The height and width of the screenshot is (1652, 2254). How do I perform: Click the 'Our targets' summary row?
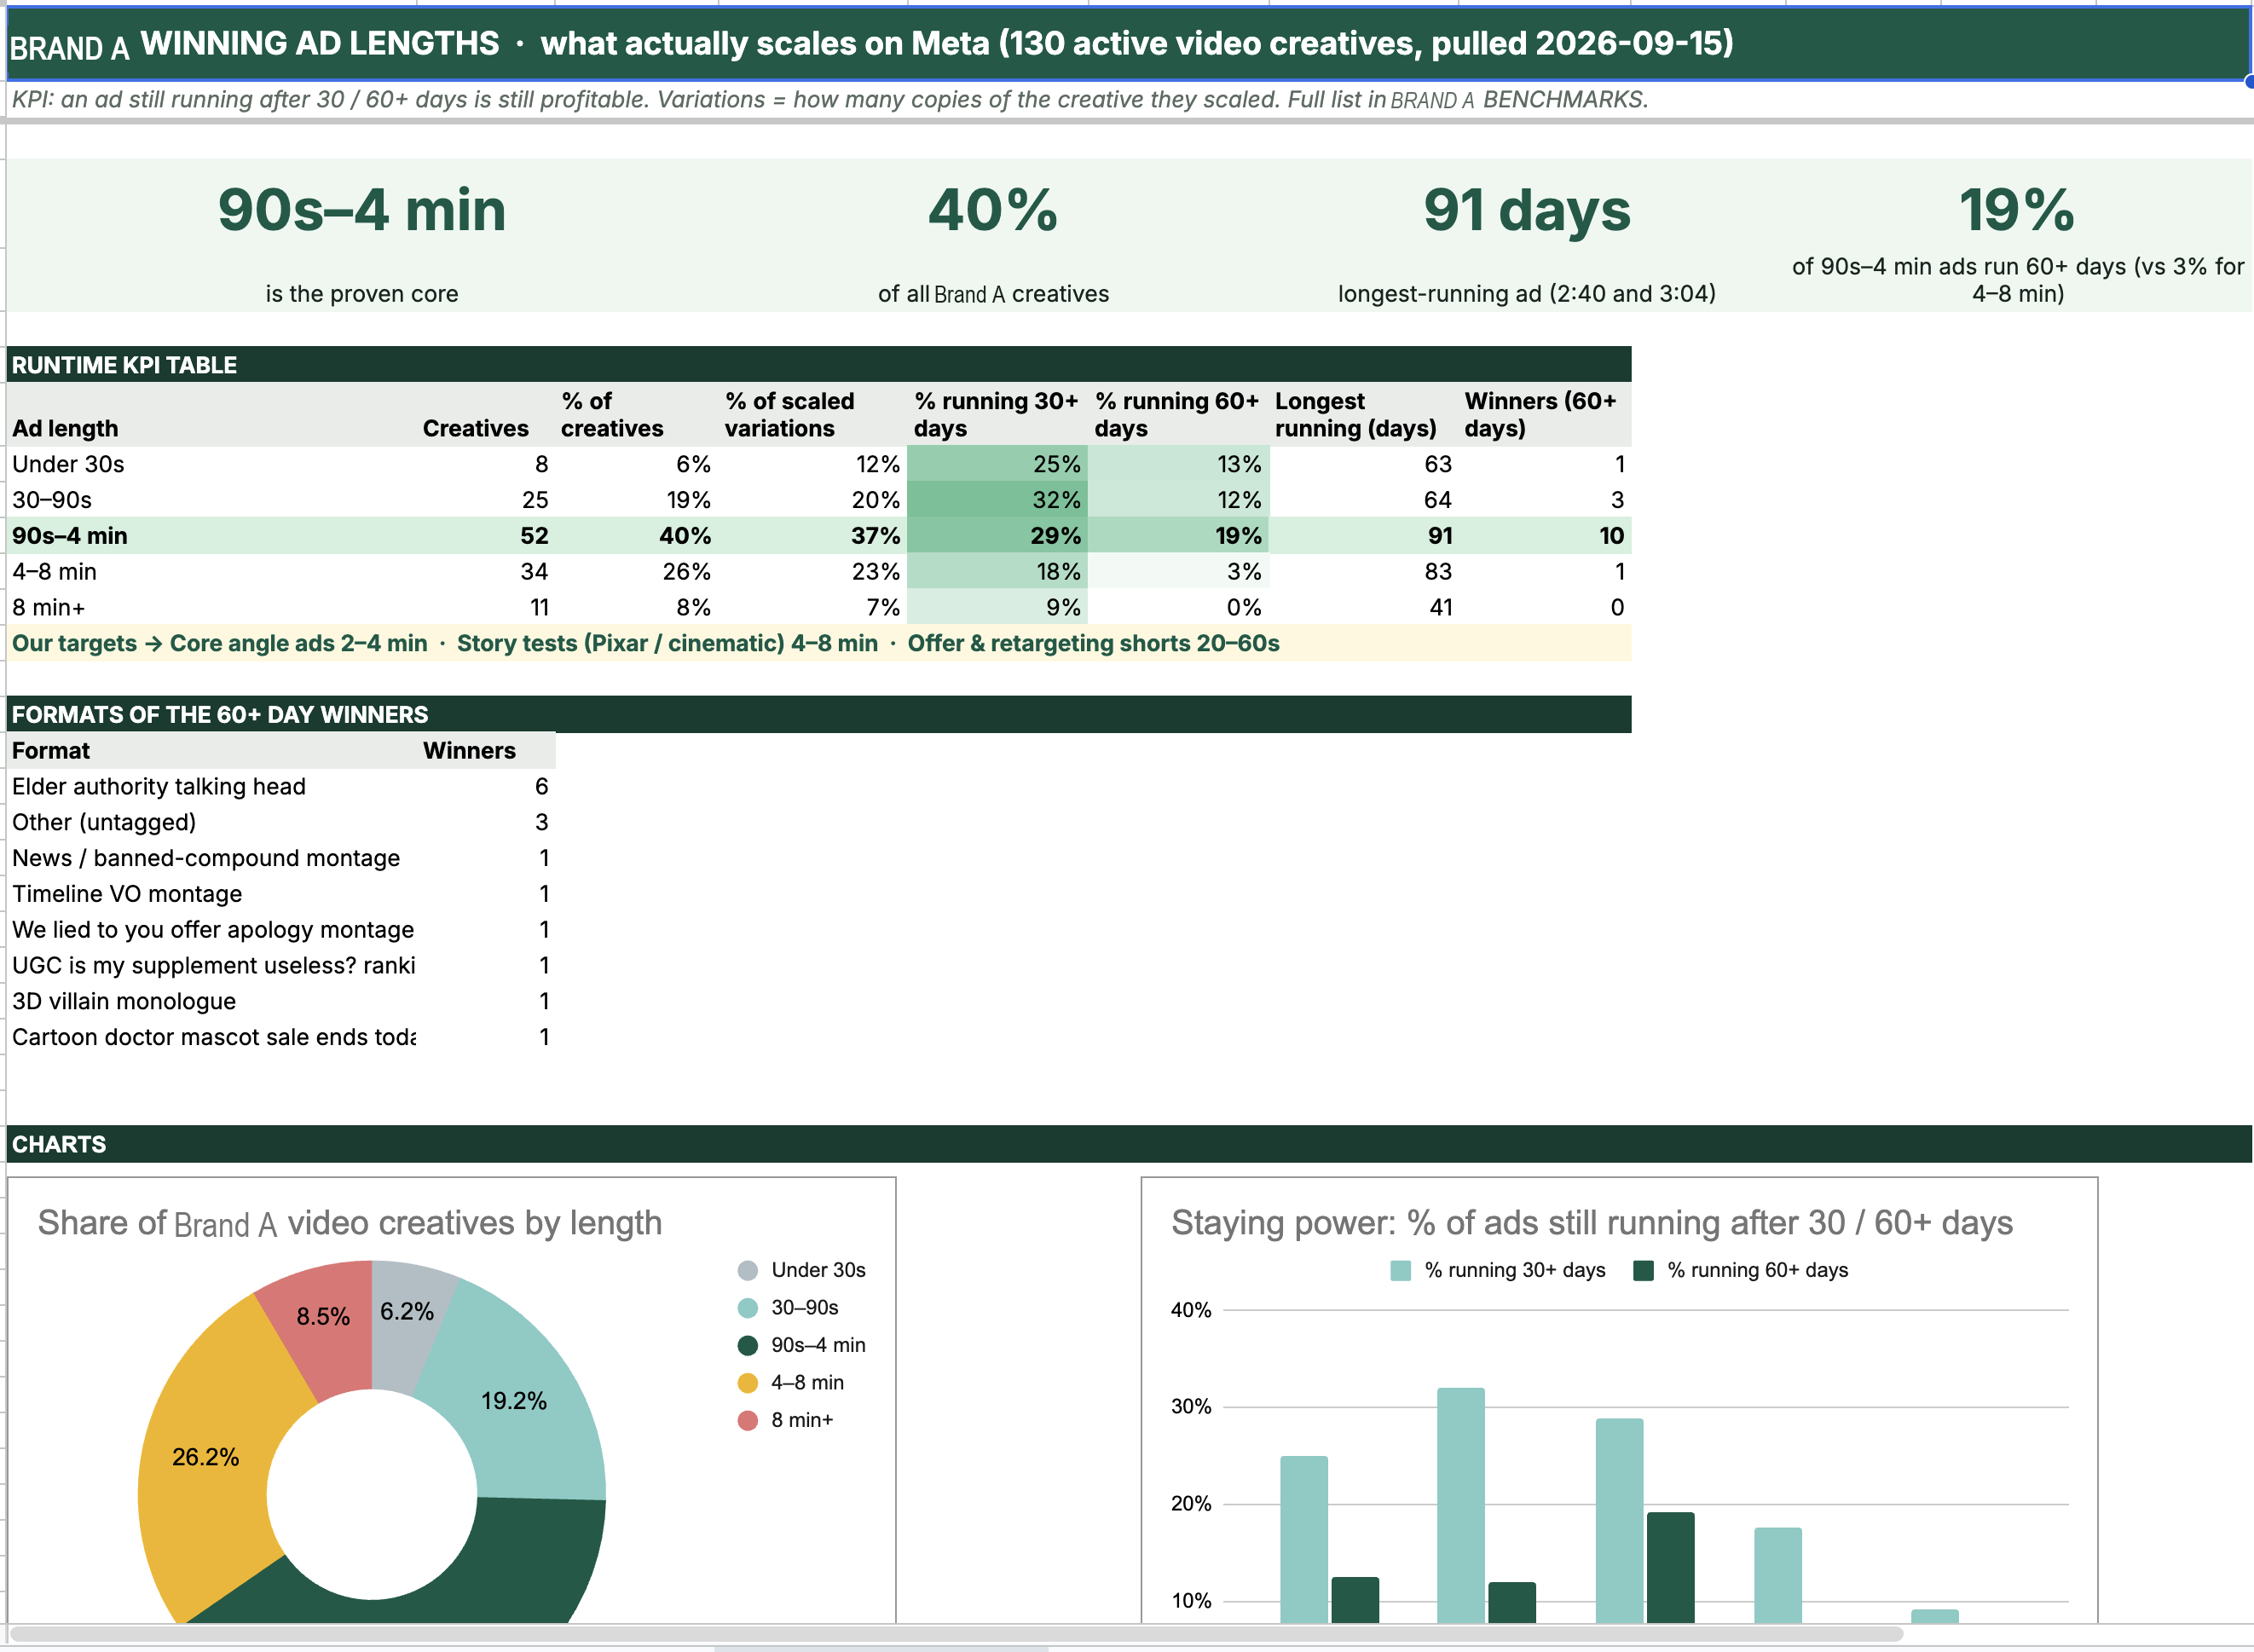point(819,643)
